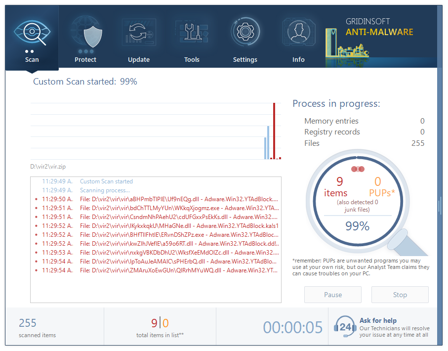Stop the custom scan
Viewport: 448px width, 351px height.
pos(400,295)
